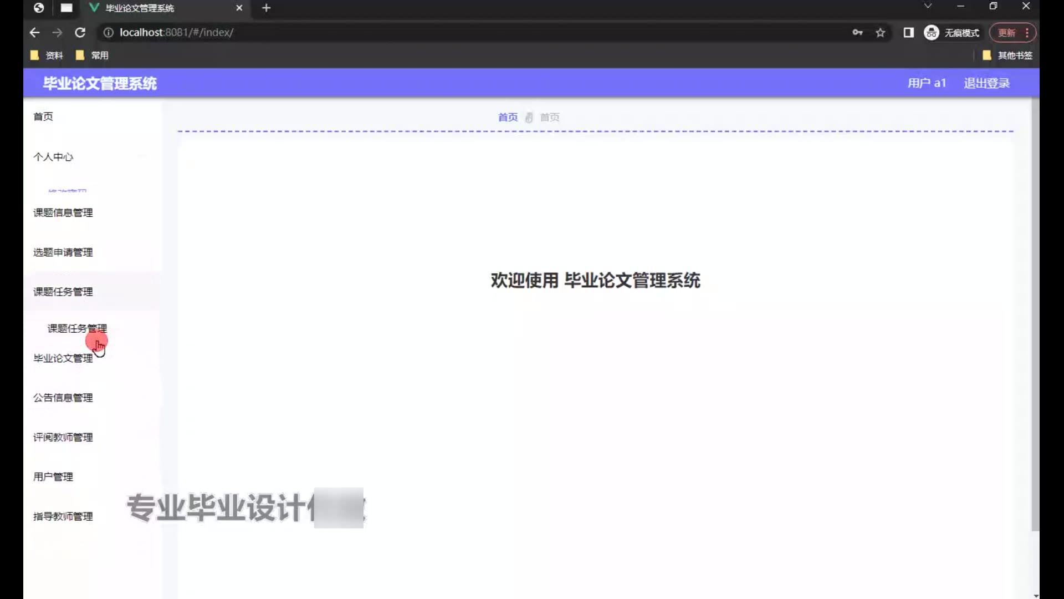
Task: Click the browser back arrow
Action: pyautogui.click(x=34, y=33)
